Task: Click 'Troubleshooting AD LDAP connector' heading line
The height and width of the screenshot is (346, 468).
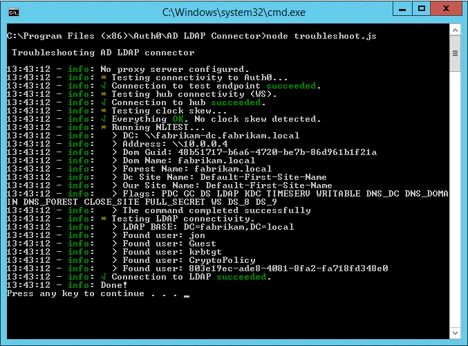Action: 103,53
